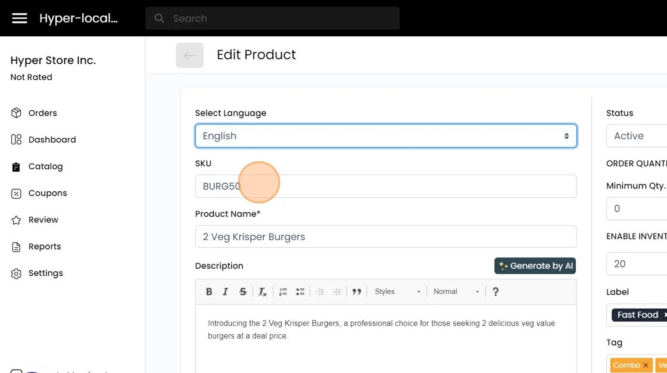Apply strikethrough formatting
Viewport: 667px width, 373px height.
point(243,291)
